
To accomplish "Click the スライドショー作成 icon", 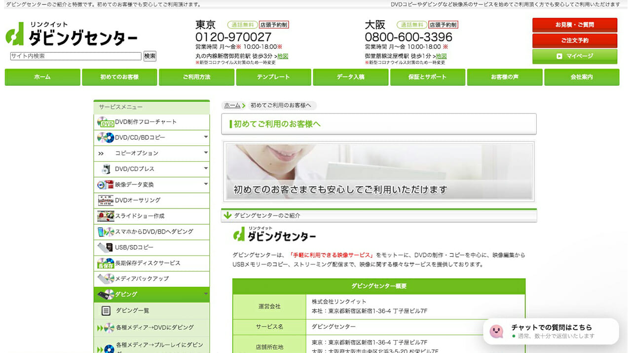I will coord(105,216).
